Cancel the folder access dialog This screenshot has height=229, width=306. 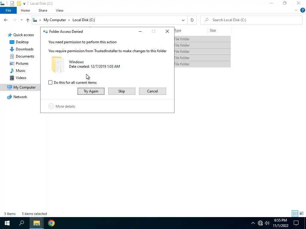tap(152, 91)
